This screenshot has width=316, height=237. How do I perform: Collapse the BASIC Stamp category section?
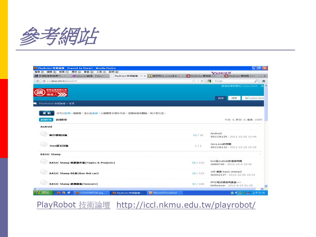[x=260, y=154]
